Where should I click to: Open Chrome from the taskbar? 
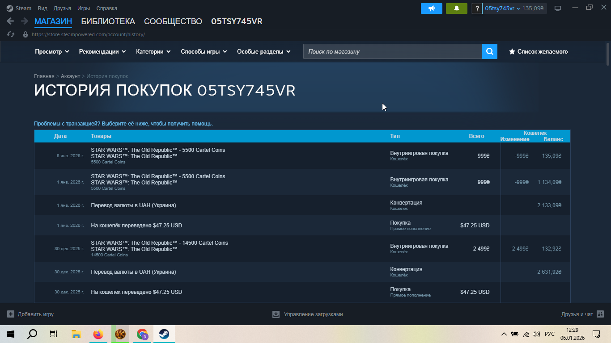(x=142, y=334)
